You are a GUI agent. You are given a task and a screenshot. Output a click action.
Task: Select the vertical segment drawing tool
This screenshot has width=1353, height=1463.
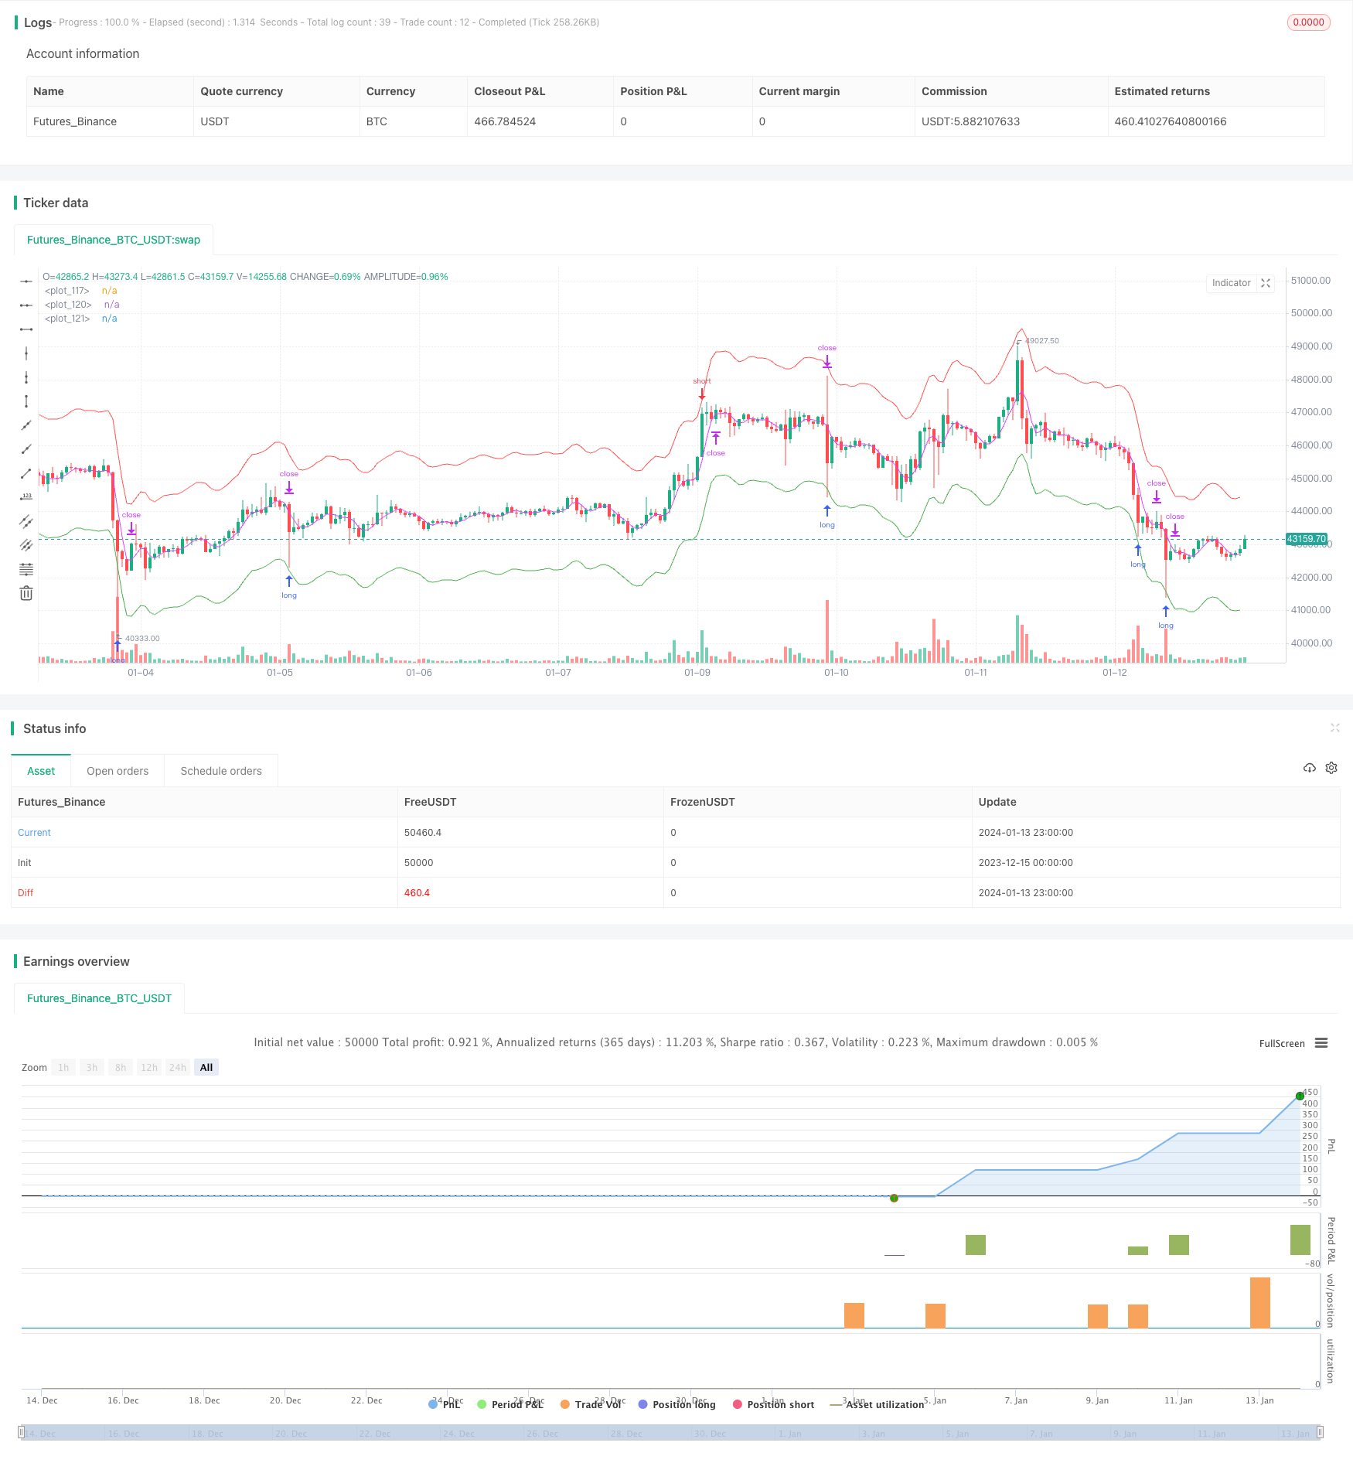[26, 401]
